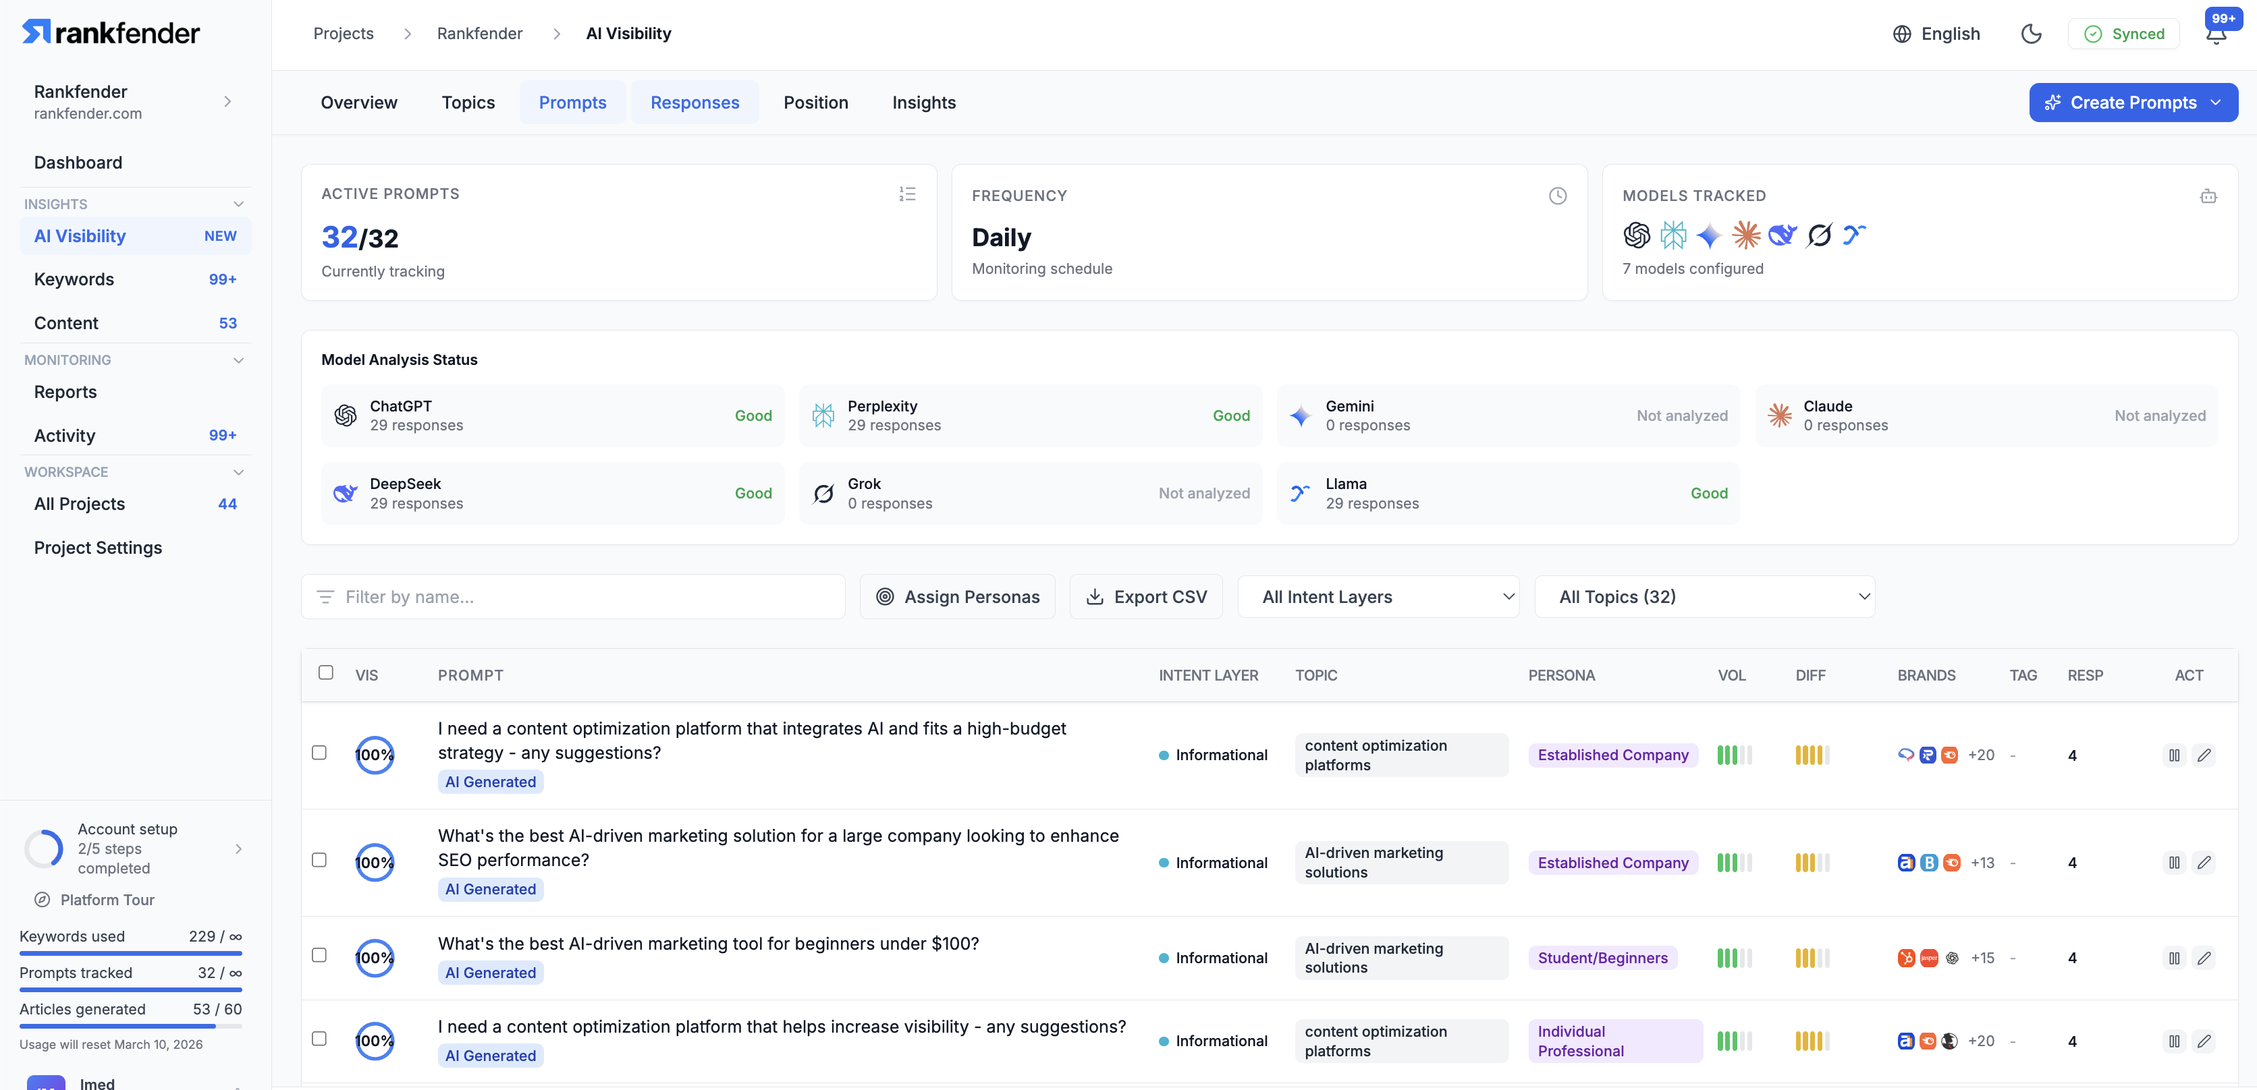Toggle dark mode with the moon icon
This screenshot has height=1090, width=2257.
(2032, 33)
